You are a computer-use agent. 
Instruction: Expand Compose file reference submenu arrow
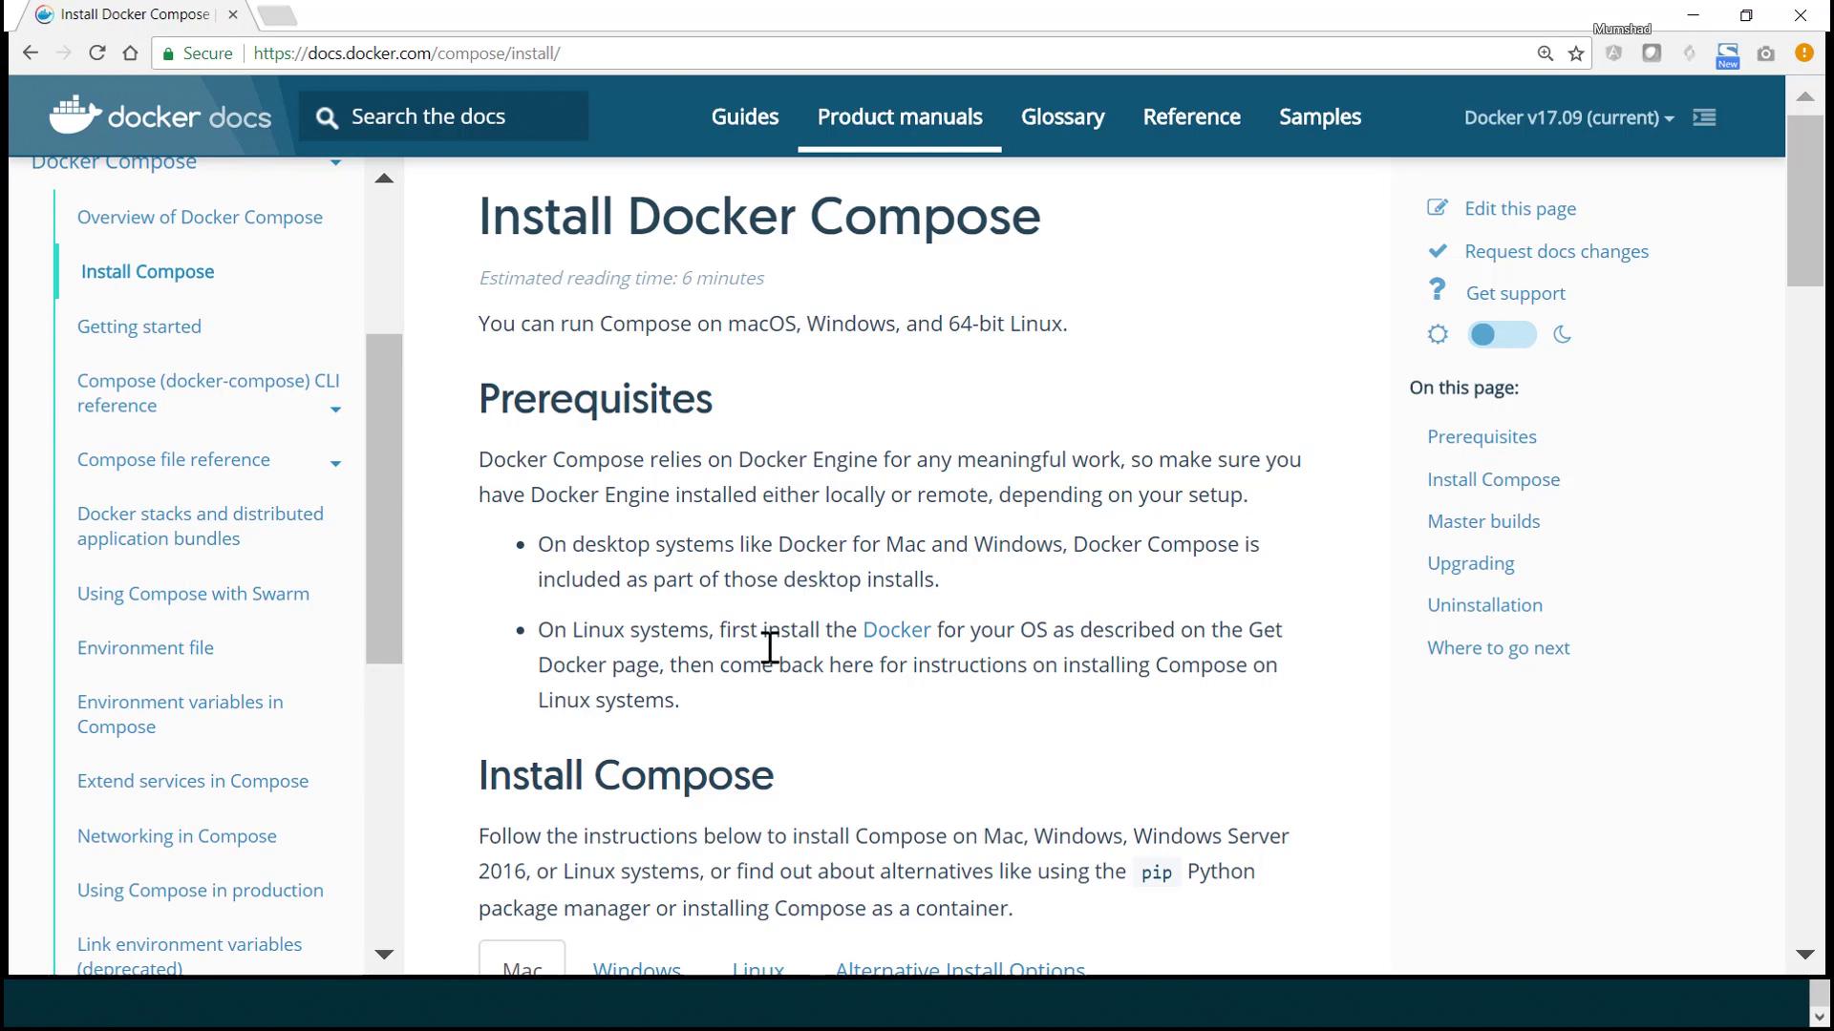pos(335,464)
